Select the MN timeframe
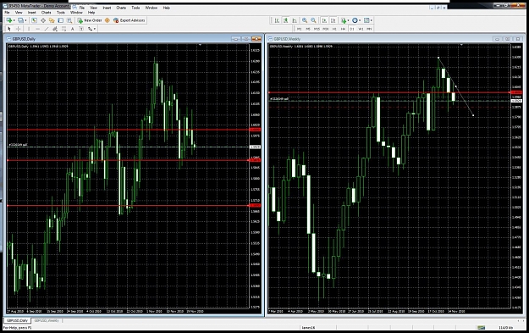 tap(369, 29)
